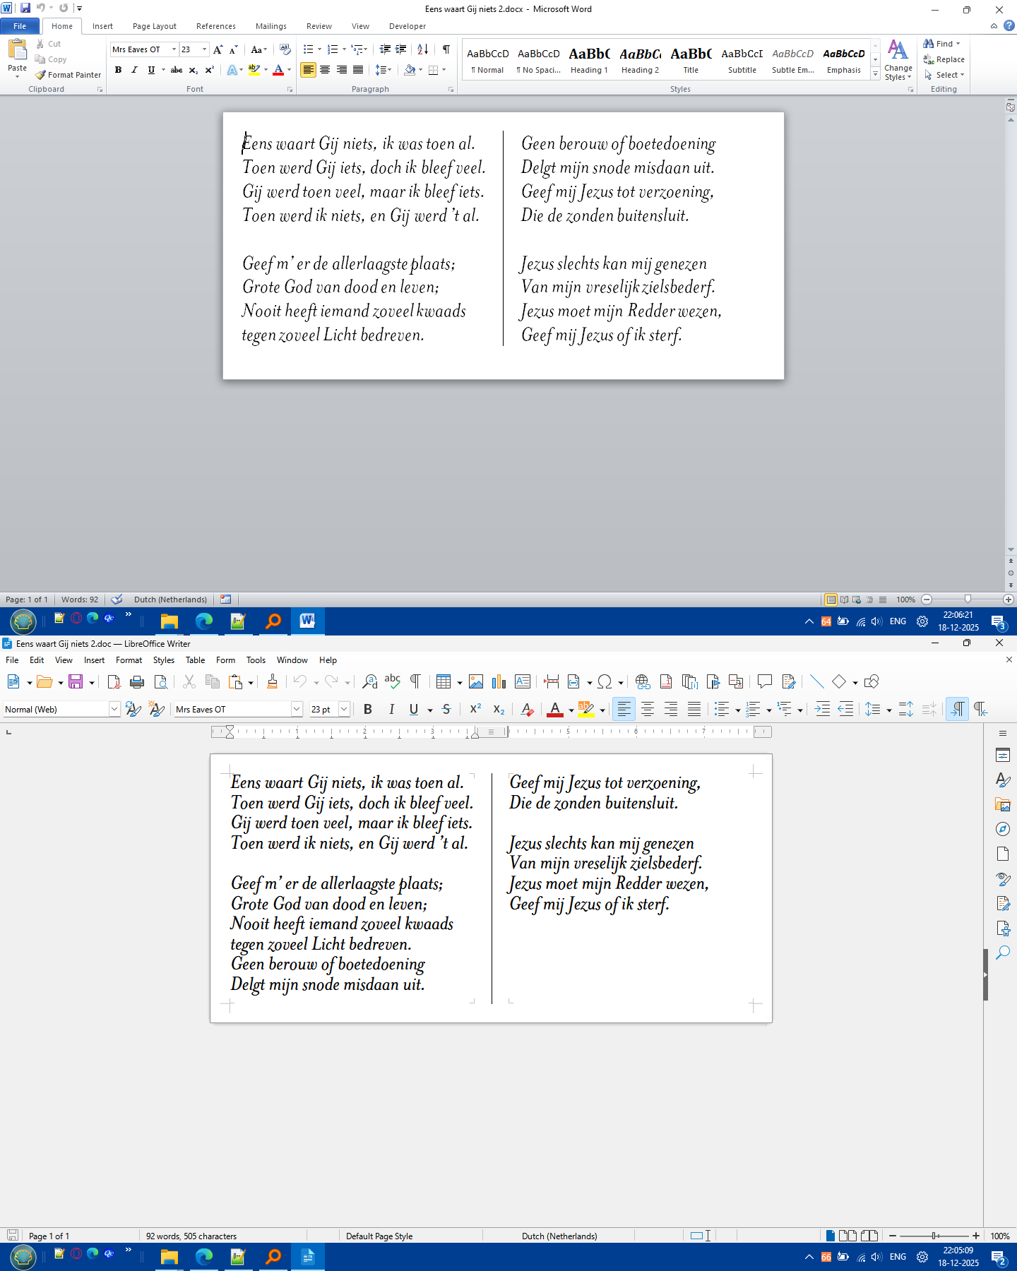1017x1271 pixels.
Task: Open the Styles menu in LibreOffice
Action: [x=163, y=660]
